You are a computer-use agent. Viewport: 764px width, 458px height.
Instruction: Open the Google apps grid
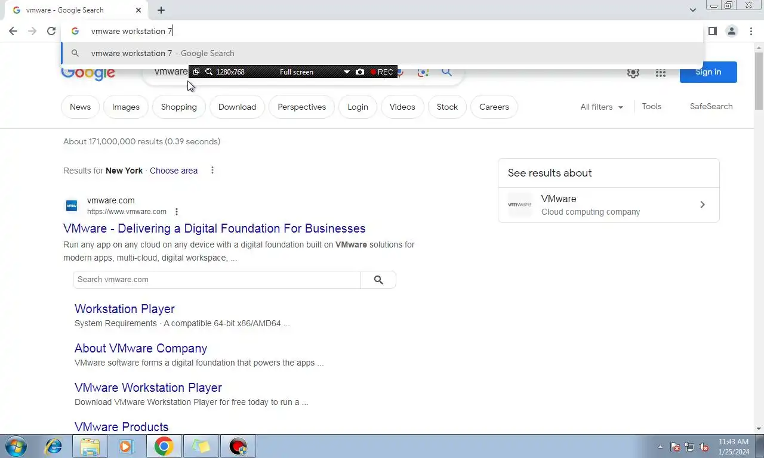[x=660, y=73]
